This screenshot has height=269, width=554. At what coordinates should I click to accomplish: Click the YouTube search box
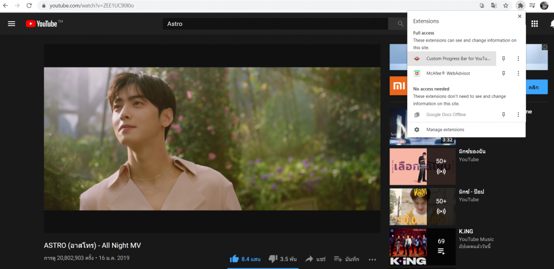coord(275,24)
